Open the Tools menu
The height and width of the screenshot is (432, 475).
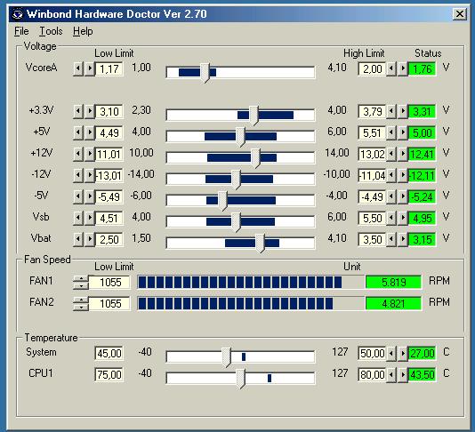(51, 31)
